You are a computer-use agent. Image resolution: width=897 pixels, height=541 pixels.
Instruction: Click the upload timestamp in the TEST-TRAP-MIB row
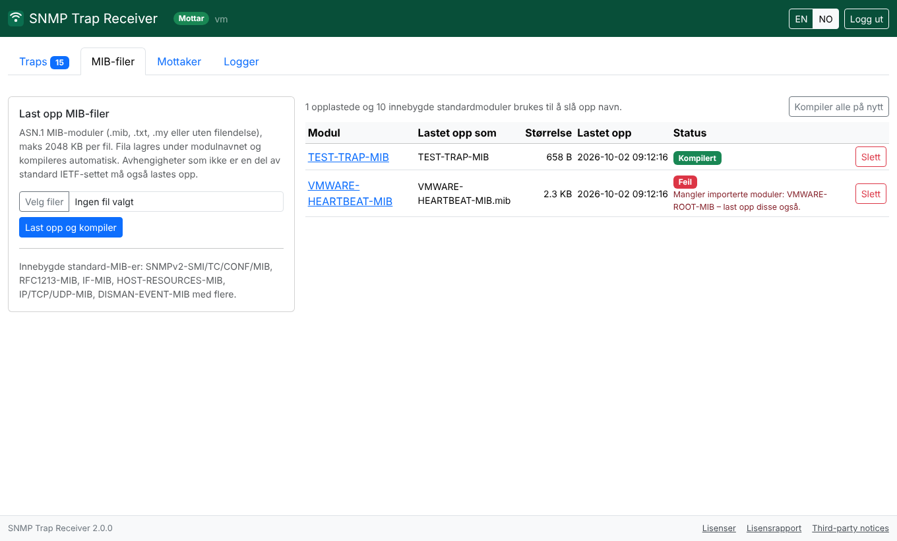tap(623, 157)
